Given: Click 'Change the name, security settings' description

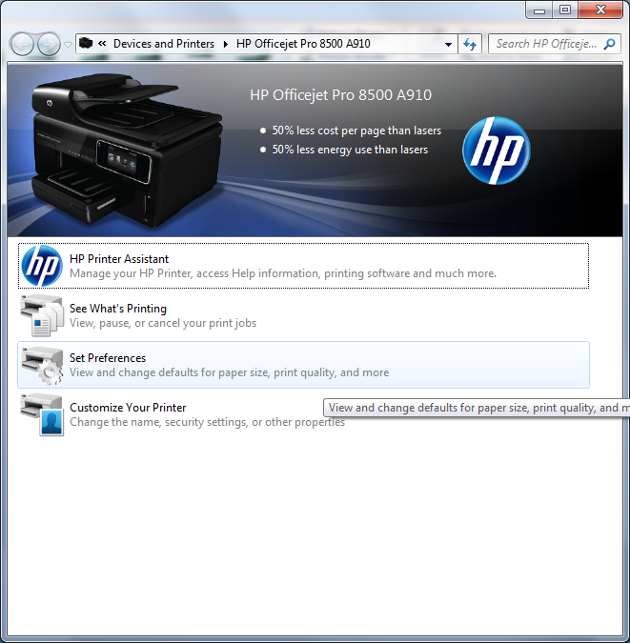Looking at the screenshot, I should [207, 422].
